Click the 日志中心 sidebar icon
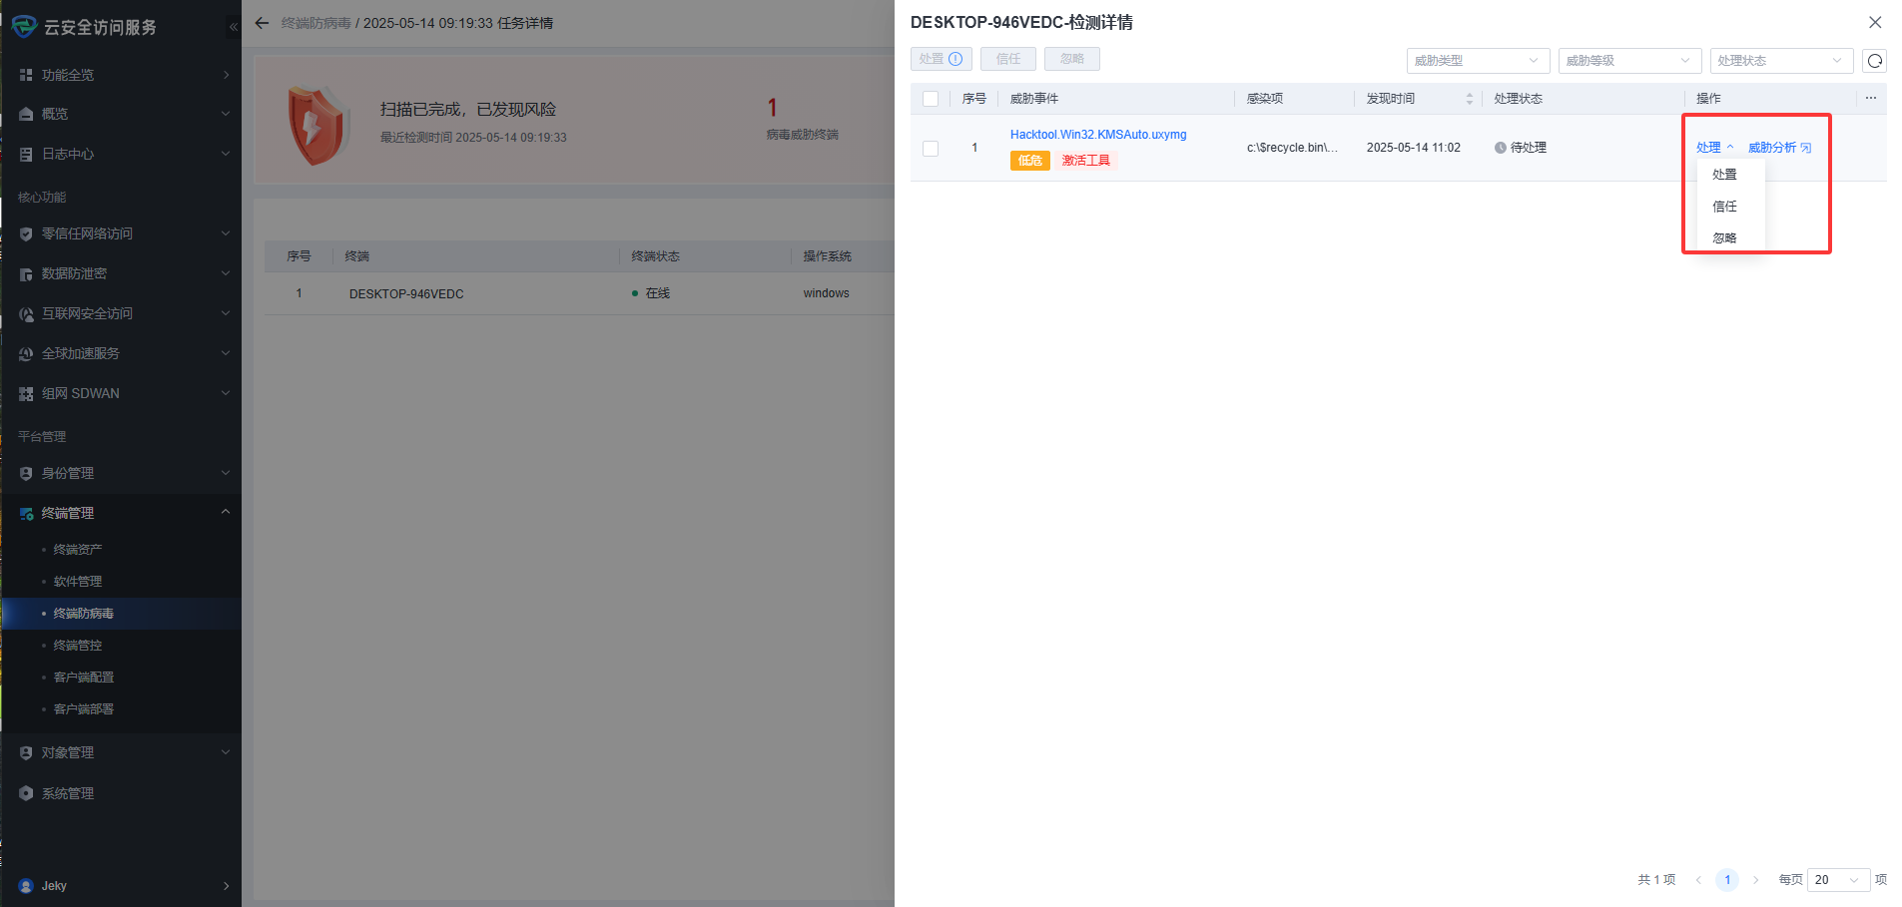The image size is (1902, 907). 26,154
